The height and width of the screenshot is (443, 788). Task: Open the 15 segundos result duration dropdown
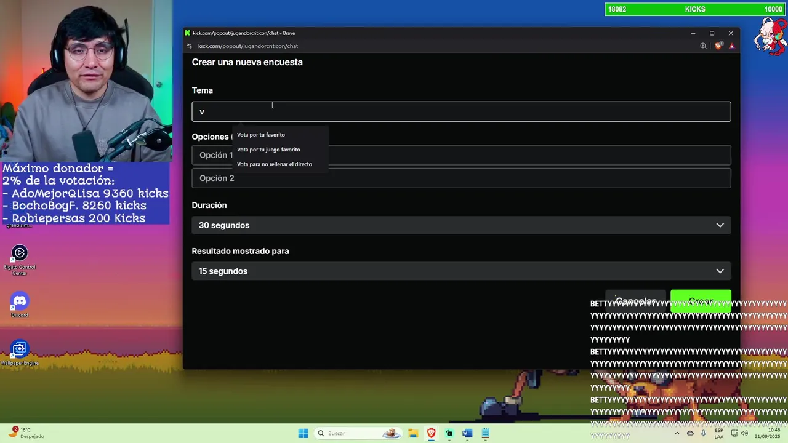[461, 271]
